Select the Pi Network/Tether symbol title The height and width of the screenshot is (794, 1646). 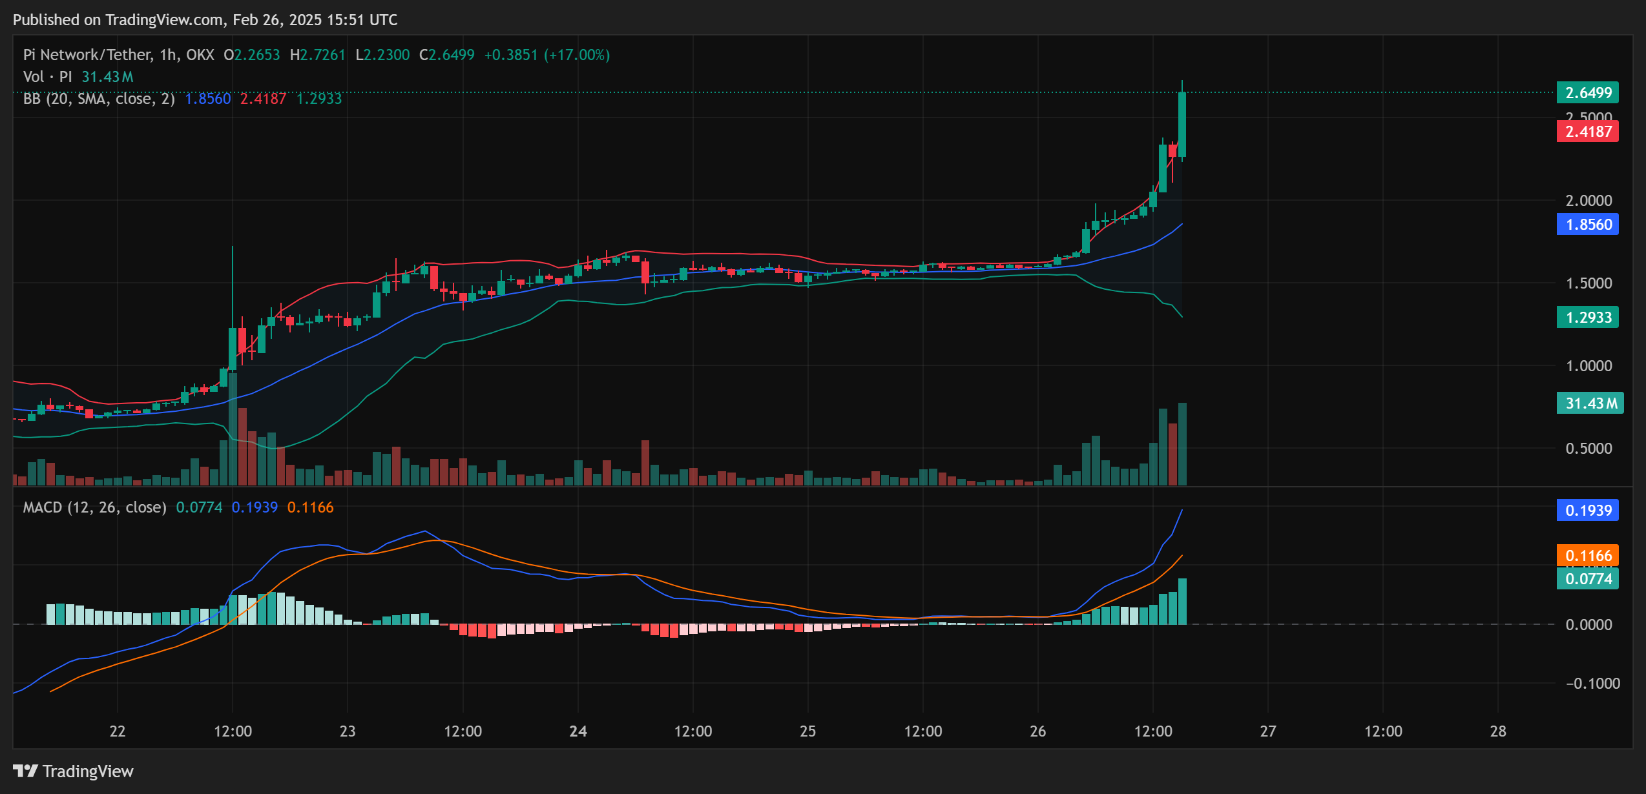[87, 55]
